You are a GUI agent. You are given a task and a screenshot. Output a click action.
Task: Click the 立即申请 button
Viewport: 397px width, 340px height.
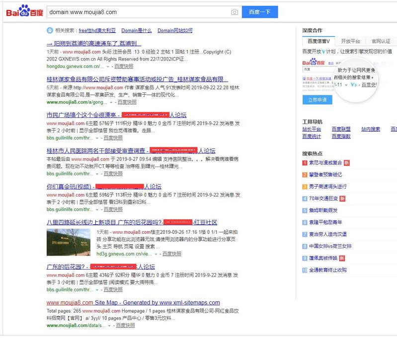tap(317, 100)
